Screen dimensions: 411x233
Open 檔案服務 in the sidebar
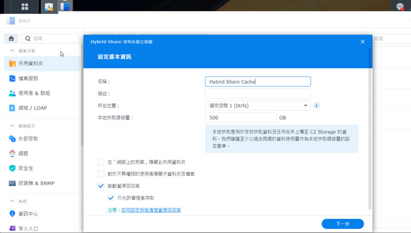click(42, 78)
